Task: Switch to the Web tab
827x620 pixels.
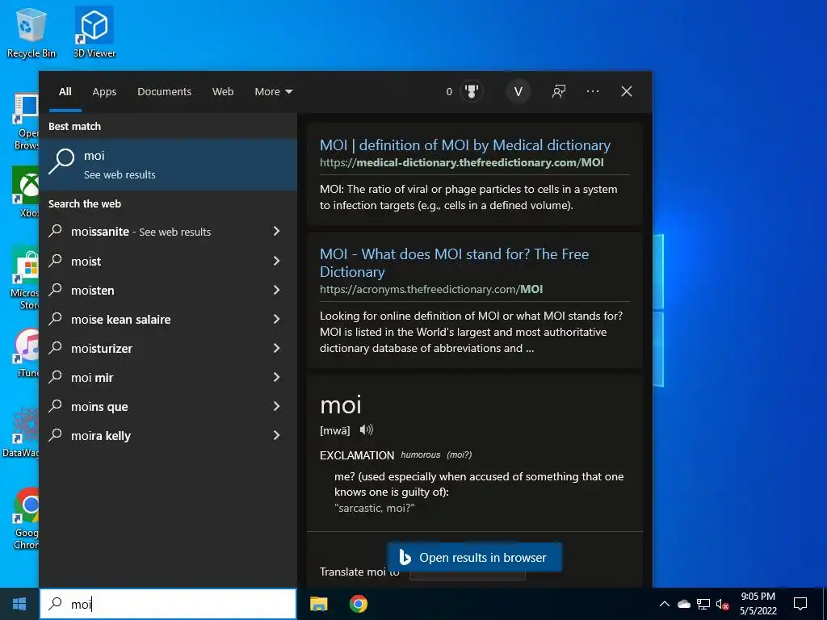Action: [223, 92]
